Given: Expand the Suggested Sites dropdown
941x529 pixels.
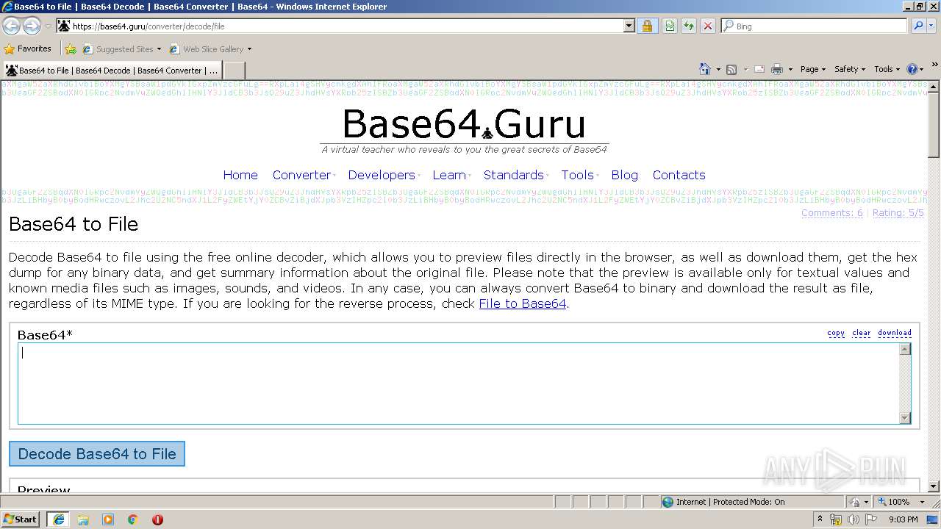Looking at the screenshot, I should coord(159,49).
